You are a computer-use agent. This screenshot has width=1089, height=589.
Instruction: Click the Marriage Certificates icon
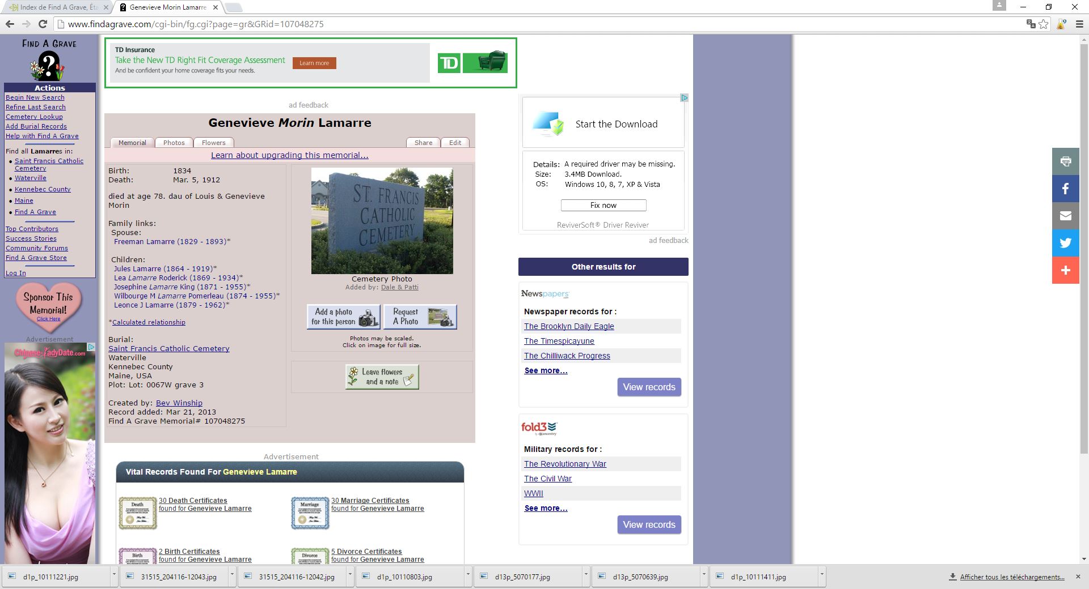[x=310, y=513]
